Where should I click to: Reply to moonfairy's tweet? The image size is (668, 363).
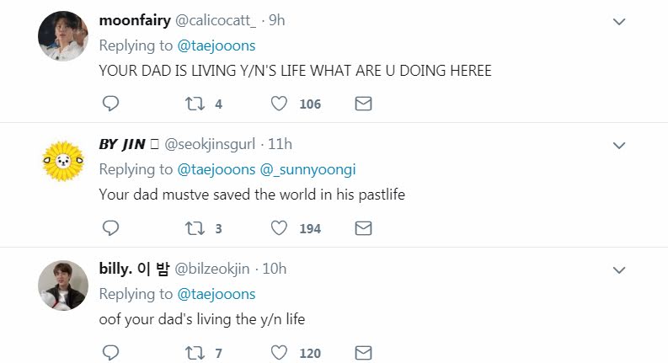pyautogui.click(x=110, y=104)
